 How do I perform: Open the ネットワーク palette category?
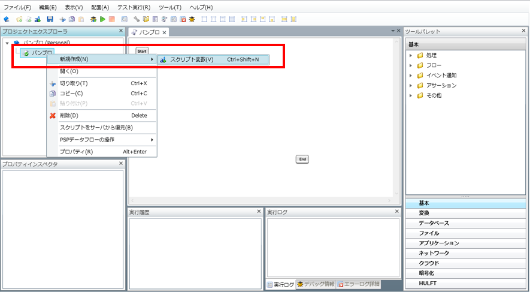point(434,253)
